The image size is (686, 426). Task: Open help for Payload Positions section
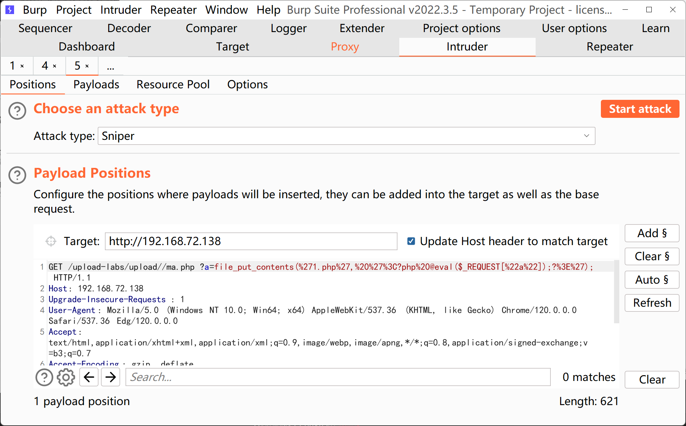coord(17,175)
